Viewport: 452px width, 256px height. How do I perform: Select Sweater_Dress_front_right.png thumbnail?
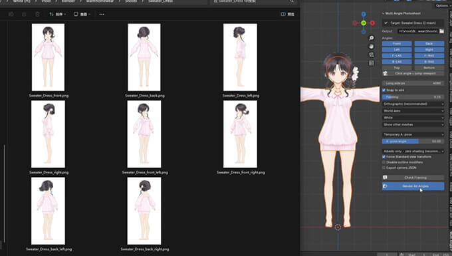pos(240,134)
